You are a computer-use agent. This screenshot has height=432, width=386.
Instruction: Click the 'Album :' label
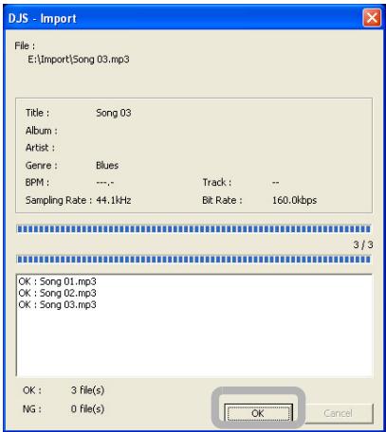[42, 131]
